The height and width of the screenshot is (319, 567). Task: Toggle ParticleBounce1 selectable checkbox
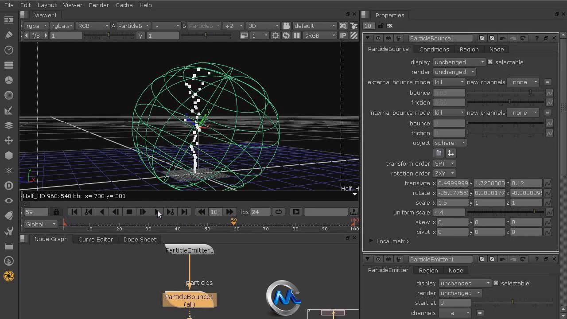pyautogui.click(x=490, y=62)
